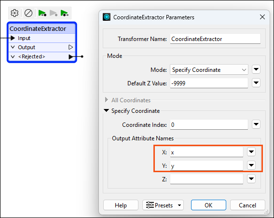Screen dimensions: 274x218
Task: Open the Mode combo box
Action: (209, 70)
